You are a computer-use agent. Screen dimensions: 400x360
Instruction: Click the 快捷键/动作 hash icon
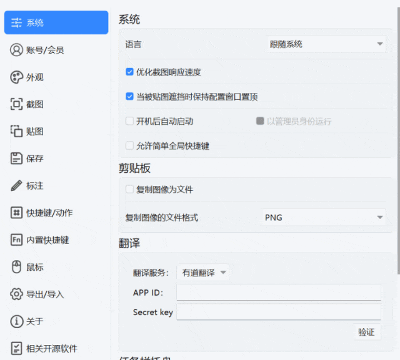point(16,213)
